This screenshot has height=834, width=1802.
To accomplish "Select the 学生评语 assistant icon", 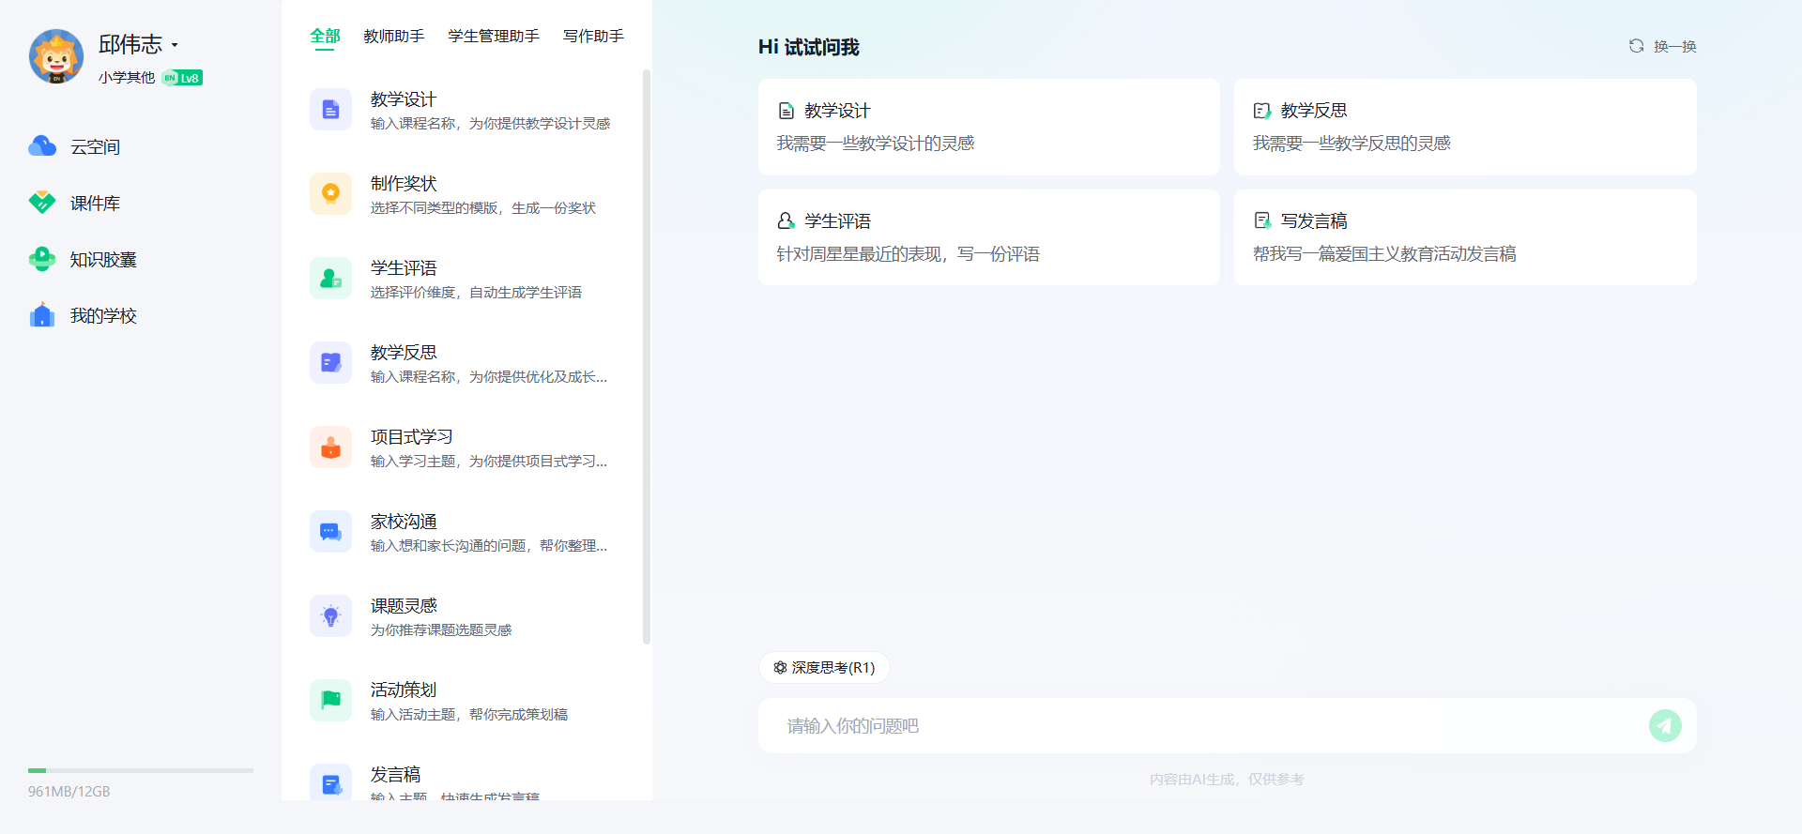I will (330, 279).
